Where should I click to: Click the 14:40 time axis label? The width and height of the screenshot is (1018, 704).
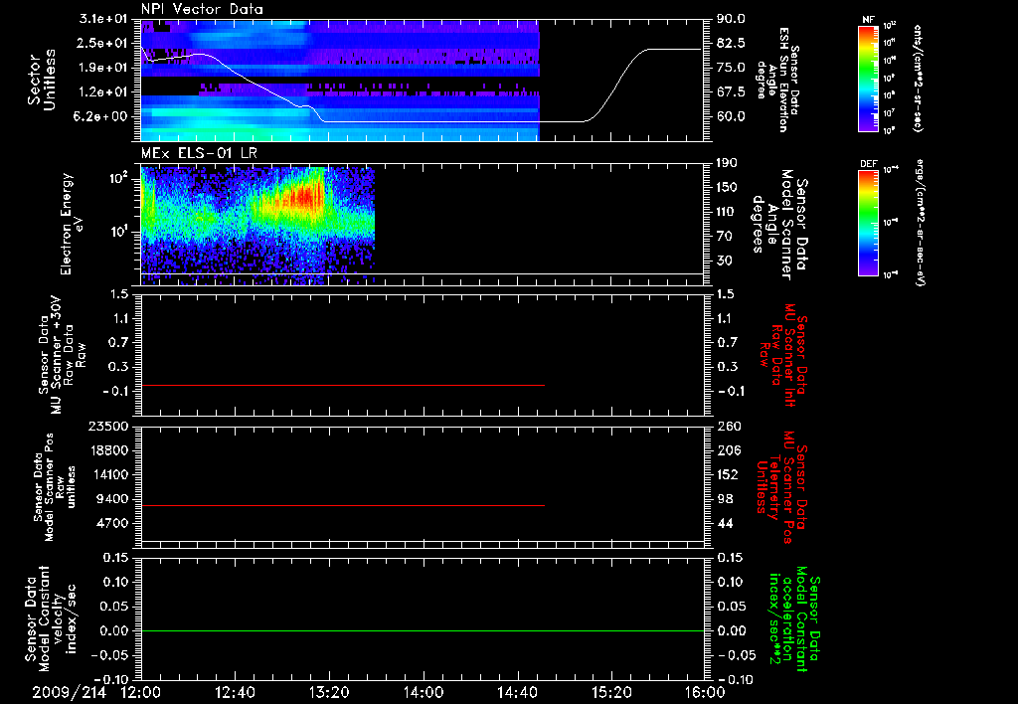(x=517, y=692)
